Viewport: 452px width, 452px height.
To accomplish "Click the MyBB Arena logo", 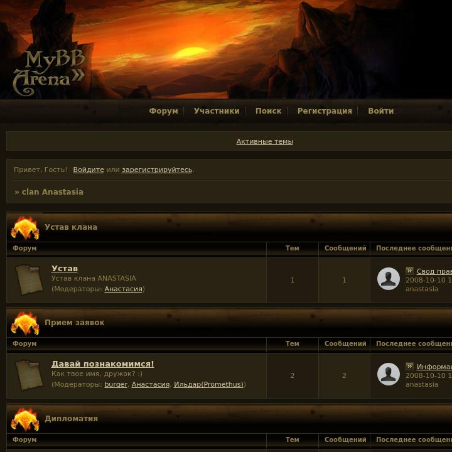I will (x=49, y=73).
